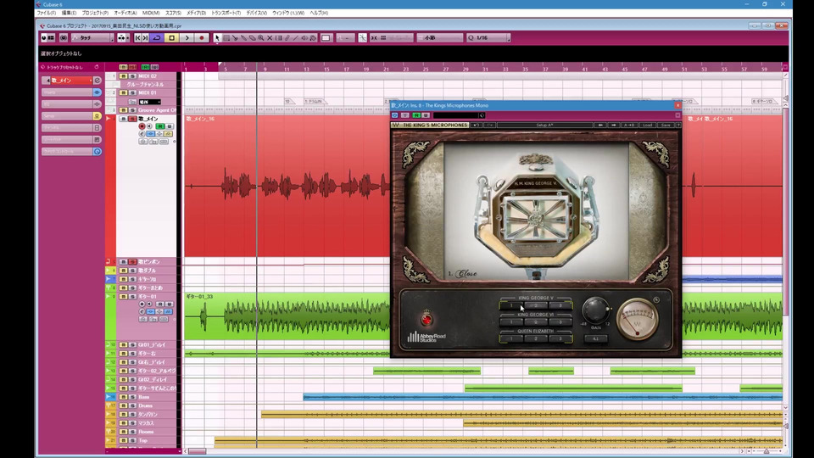Open the プロジェクト menu
814x458 pixels.
pyautogui.click(x=95, y=13)
